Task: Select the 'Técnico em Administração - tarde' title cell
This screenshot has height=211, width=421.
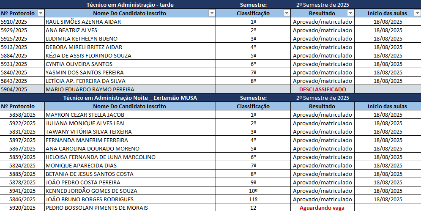Action: point(130,5)
